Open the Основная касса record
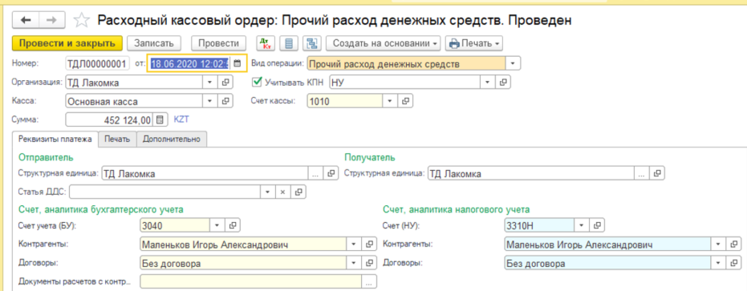Image resolution: width=747 pixels, height=291 pixels. [x=225, y=101]
